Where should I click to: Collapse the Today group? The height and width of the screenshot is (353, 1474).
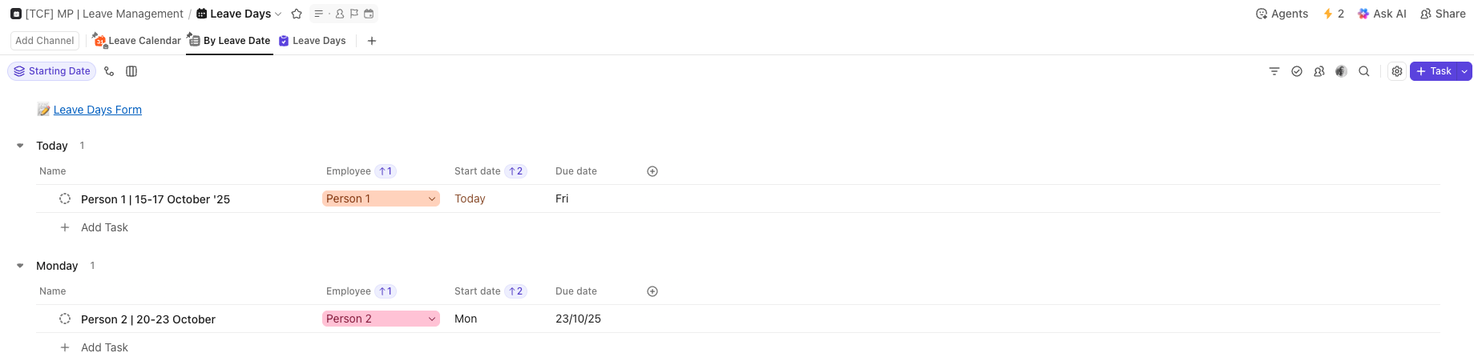point(20,146)
